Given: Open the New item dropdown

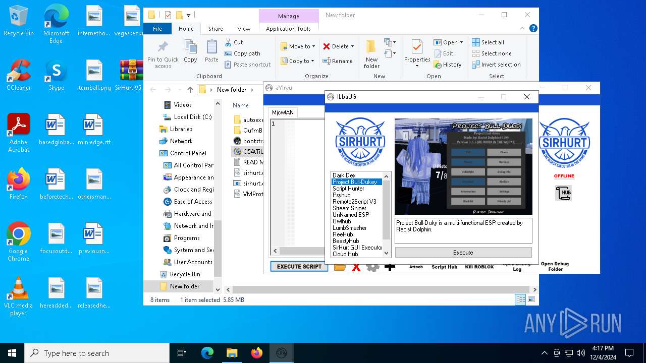Looking at the screenshot, I should pos(390,42).
